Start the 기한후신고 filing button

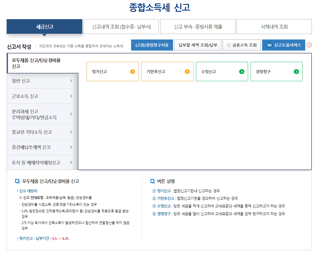pyautogui.click(x=167, y=71)
